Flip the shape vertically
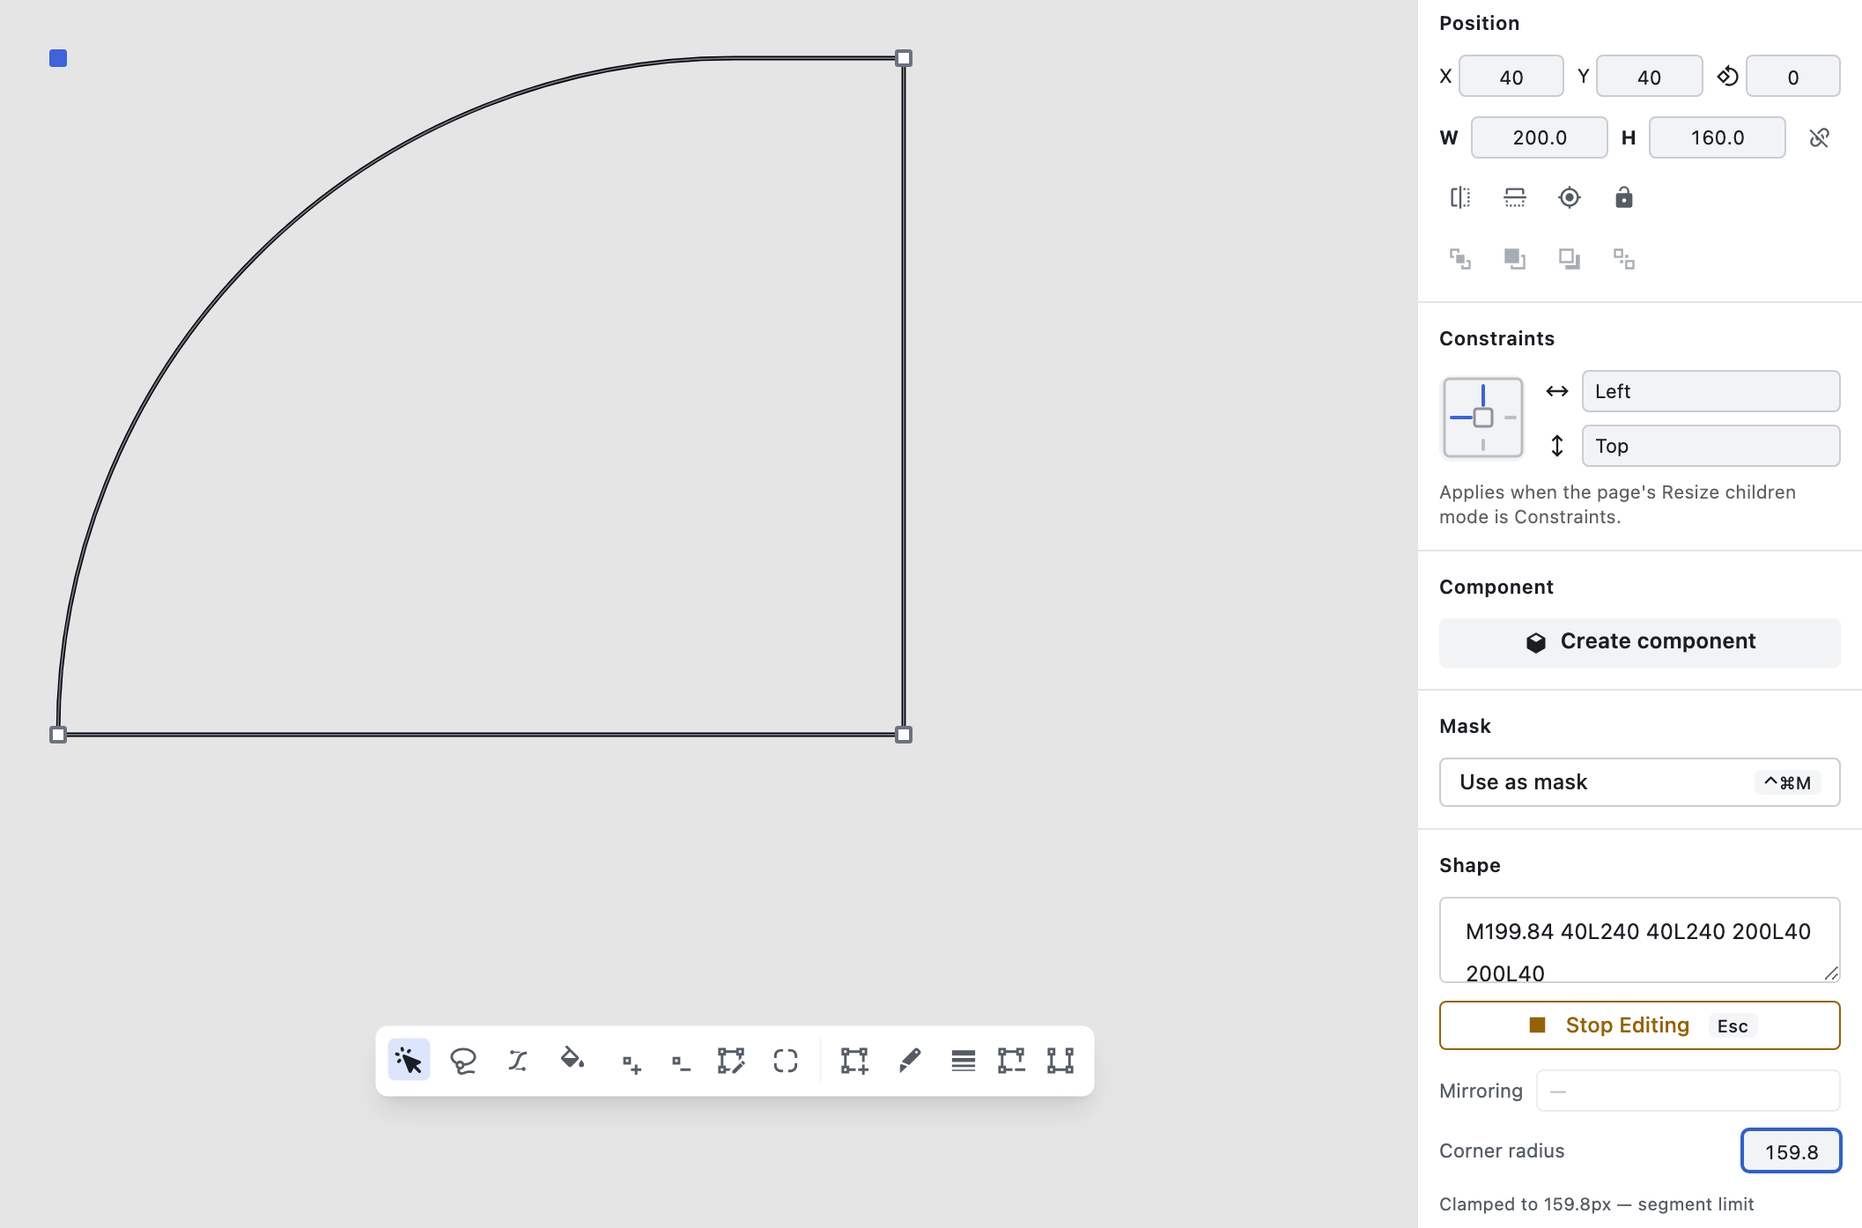 point(1515,197)
